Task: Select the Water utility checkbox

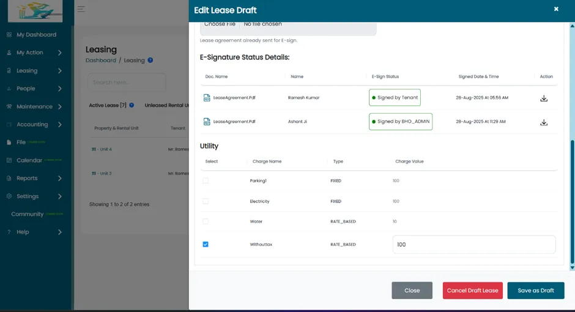Action: pos(206,221)
